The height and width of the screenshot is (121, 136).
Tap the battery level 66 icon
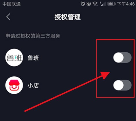[111, 4]
